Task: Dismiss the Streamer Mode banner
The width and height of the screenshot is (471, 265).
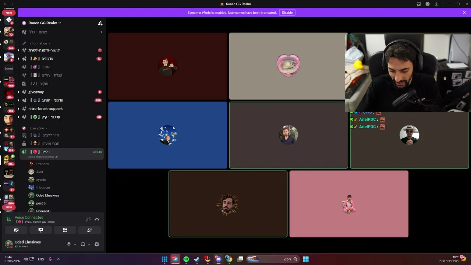Action: pos(464,13)
